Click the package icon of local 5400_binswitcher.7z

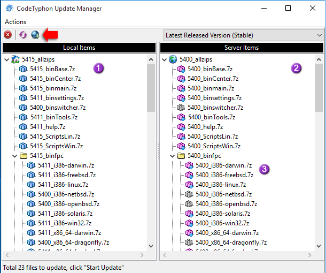point(23,108)
